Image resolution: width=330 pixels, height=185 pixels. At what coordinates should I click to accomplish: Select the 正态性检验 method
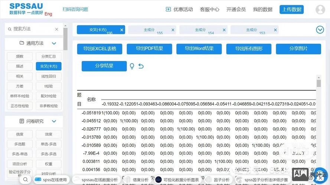tap(20, 106)
